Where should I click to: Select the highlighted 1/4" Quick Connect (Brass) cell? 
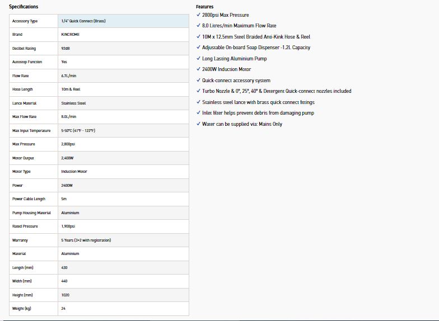point(123,21)
